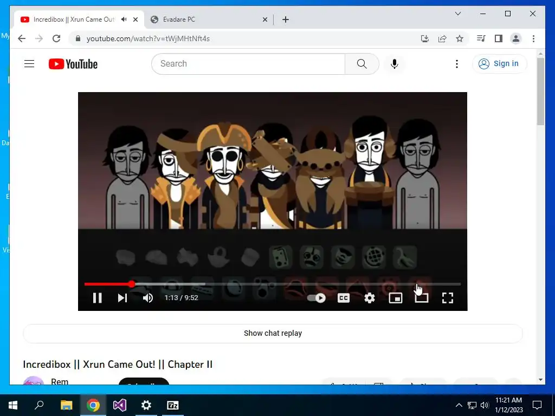The image size is (555, 416).
Task: Click the red progress bar scrubber
Action: pyautogui.click(x=132, y=284)
